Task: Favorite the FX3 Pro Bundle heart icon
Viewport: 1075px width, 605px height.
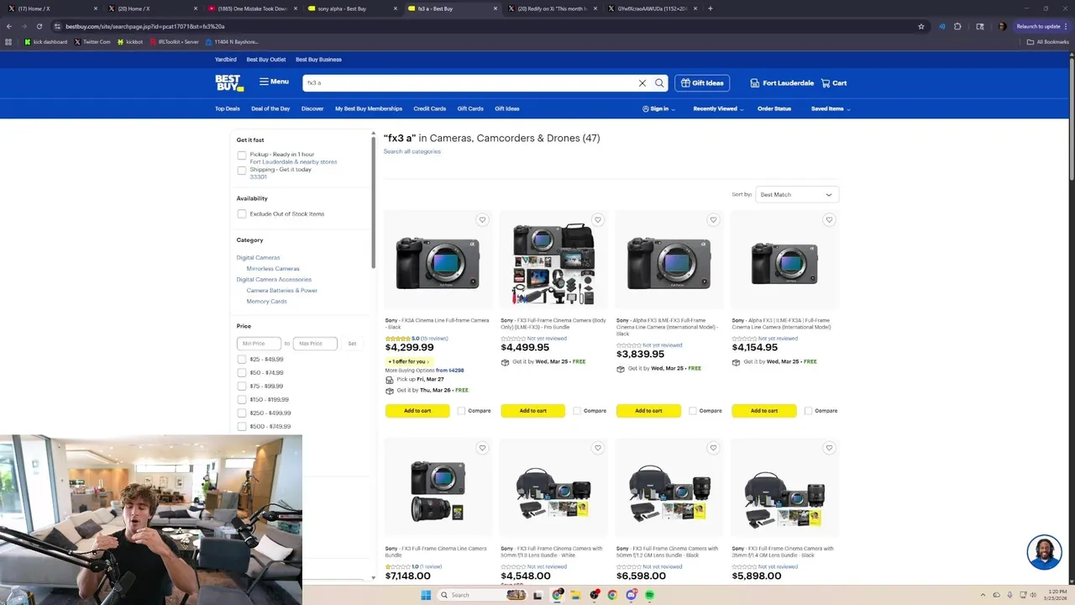Action: pyautogui.click(x=598, y=220)
